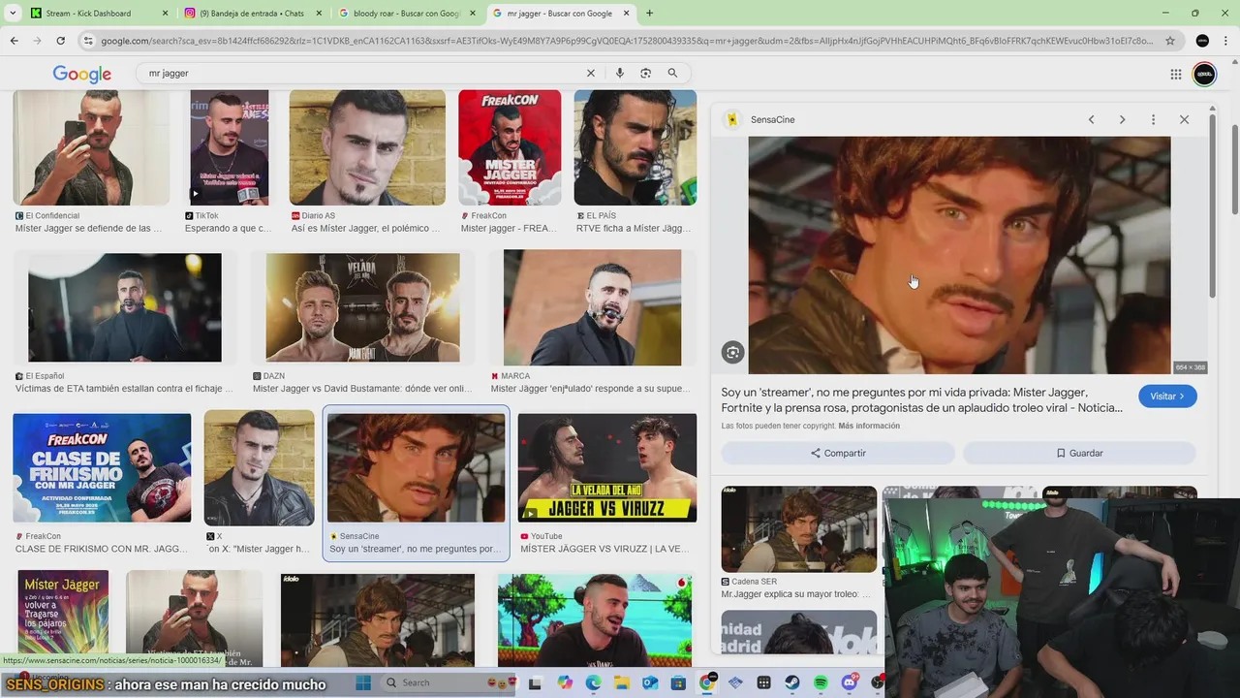Open Google Lens image search icon
The height and width of the screenshot is (698, 1240).
645,73
